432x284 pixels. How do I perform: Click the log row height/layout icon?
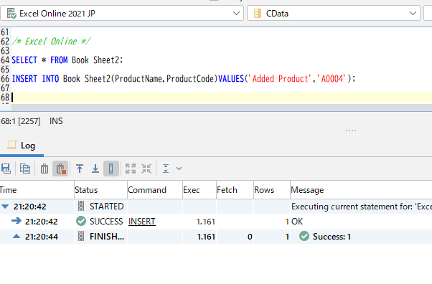coord(166,169)
